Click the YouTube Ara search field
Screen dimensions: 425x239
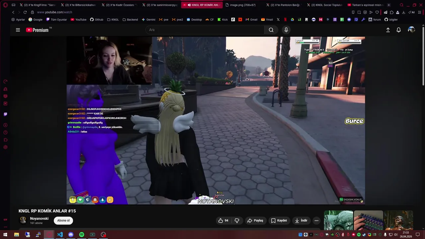205,30
